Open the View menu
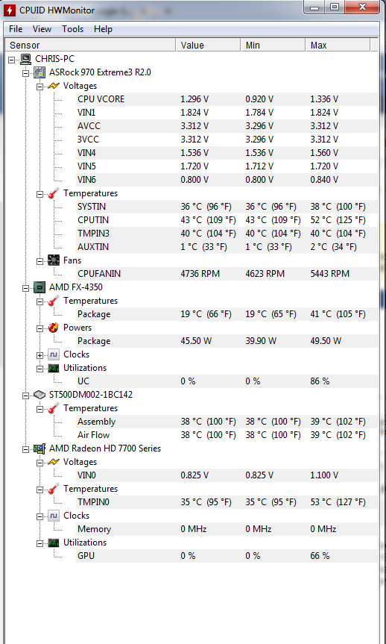Image resolution: width=386 pixels, height=644 pixels. pos(42,29)
